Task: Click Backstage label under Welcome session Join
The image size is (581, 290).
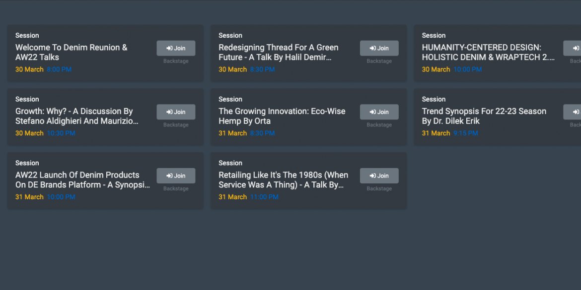Action: point(176,61)
